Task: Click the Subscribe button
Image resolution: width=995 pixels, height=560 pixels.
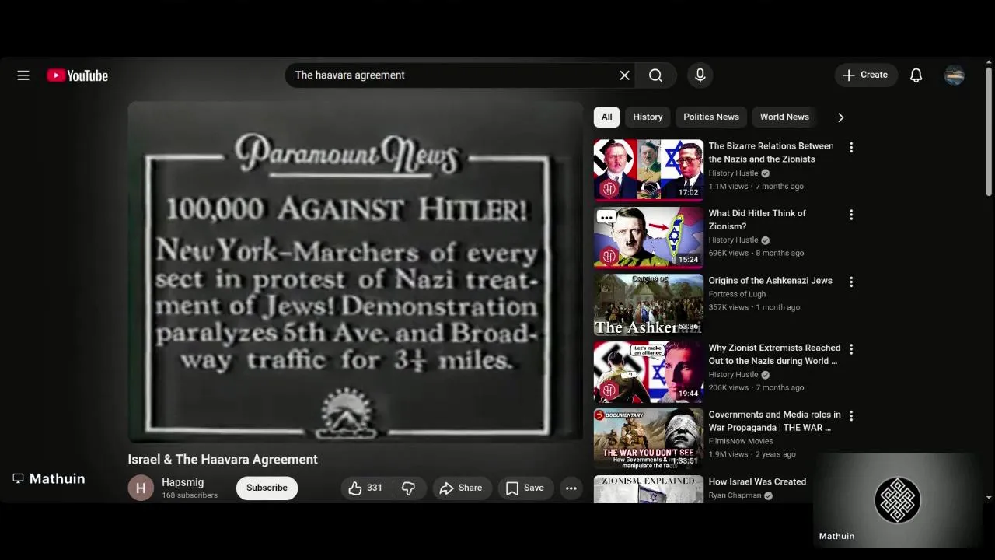Action: tap(267, 488)
